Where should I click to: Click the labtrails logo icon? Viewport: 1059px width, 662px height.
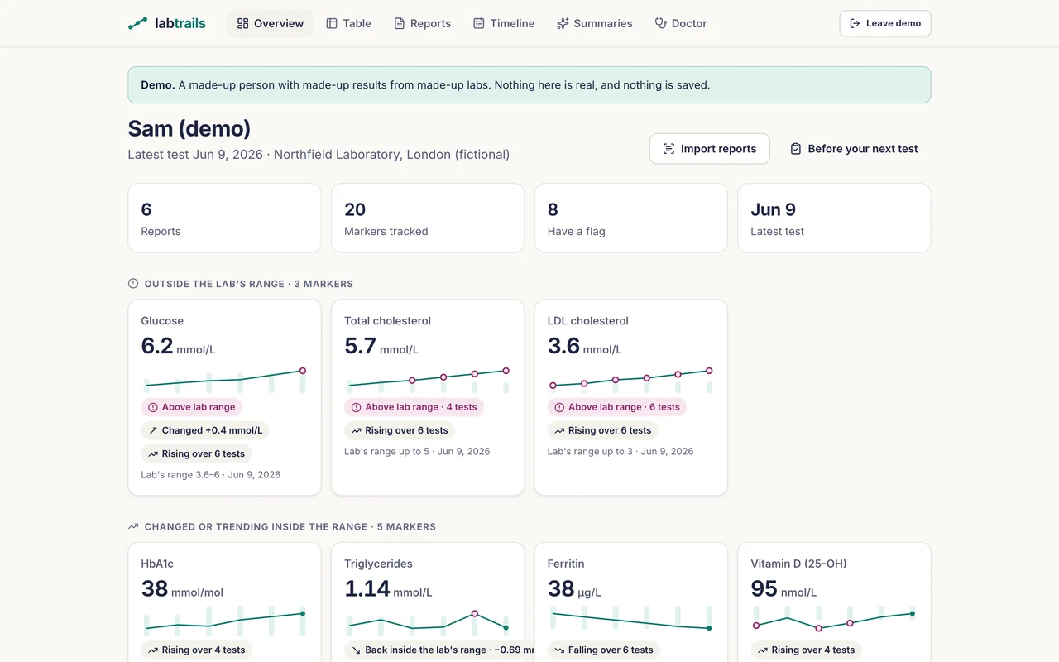click(137, 23)
